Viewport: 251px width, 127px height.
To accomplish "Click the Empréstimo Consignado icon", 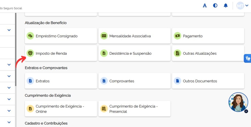I will tap(30, 36).
